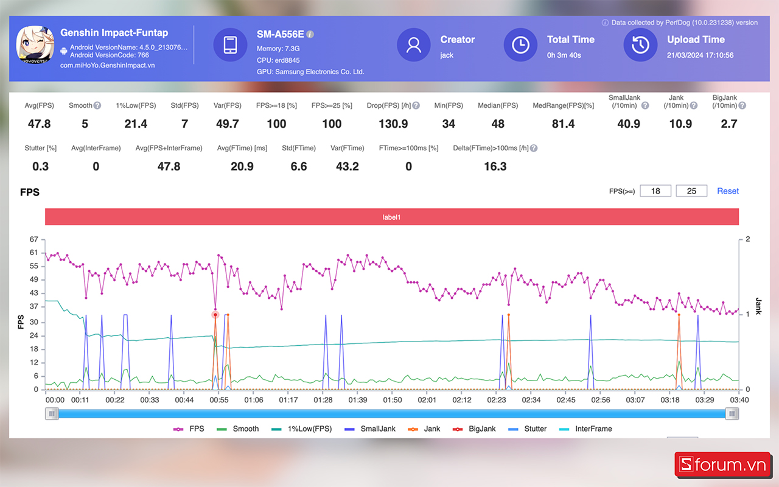
Task: Click the Upload Time history icon
Action: pyautogui.click(x=640, y=46)
